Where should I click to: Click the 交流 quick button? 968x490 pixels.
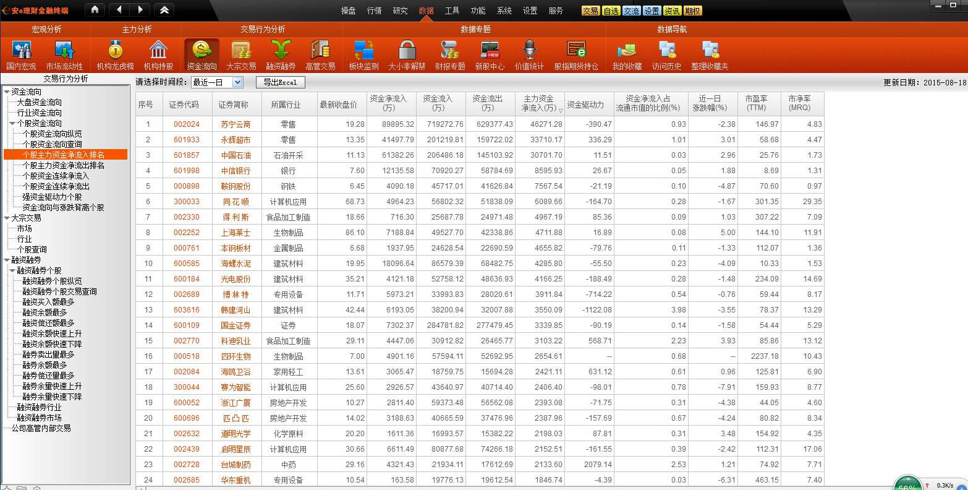click(631, 11)
